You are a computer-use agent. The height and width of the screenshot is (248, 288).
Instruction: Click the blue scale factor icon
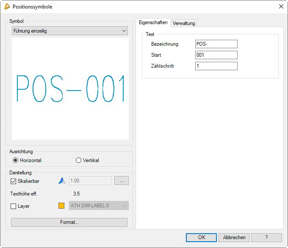(x=61, y=181)
